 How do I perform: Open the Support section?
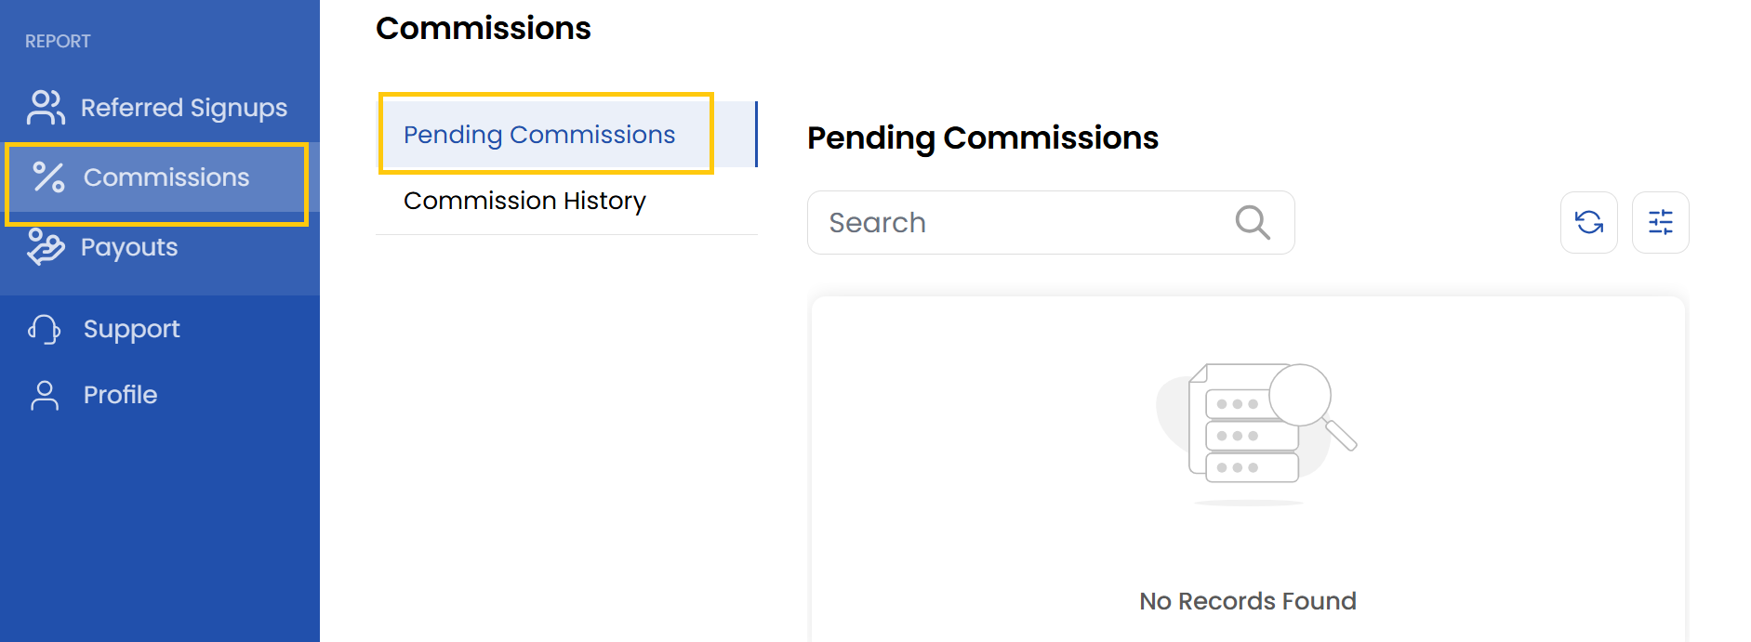click(x=132, y=329)
